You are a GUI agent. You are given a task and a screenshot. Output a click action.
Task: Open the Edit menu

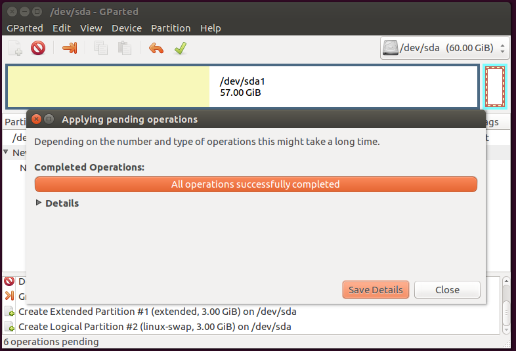point(62,28)
